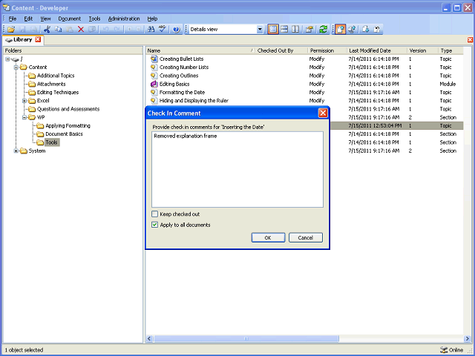Click the greyed-out Print icon
The width and height of the screenshot is (475, 356).
(x=33, y=30)
